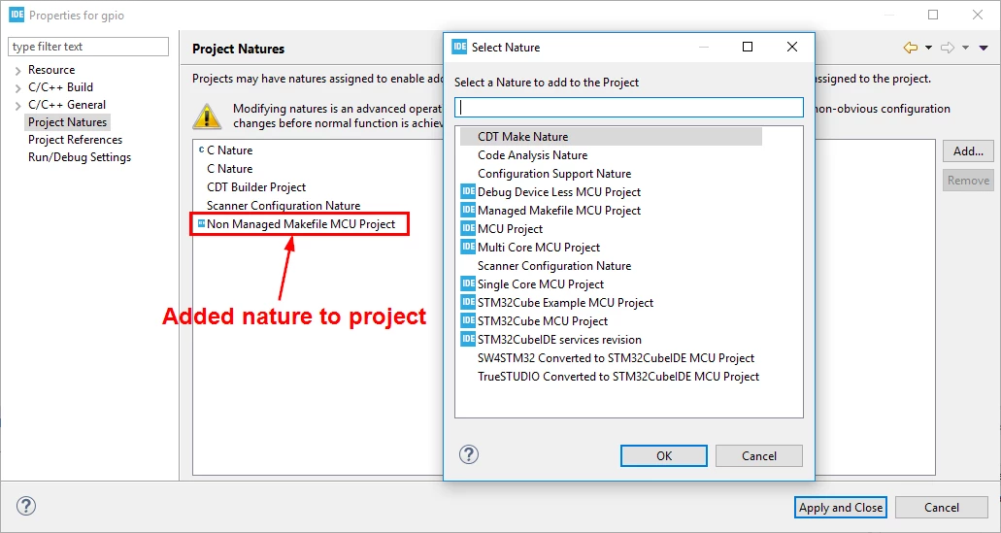Select Scanner Configuration Nature in Select Nature dialog
1001x533 pixels.
tap(554, 266)
